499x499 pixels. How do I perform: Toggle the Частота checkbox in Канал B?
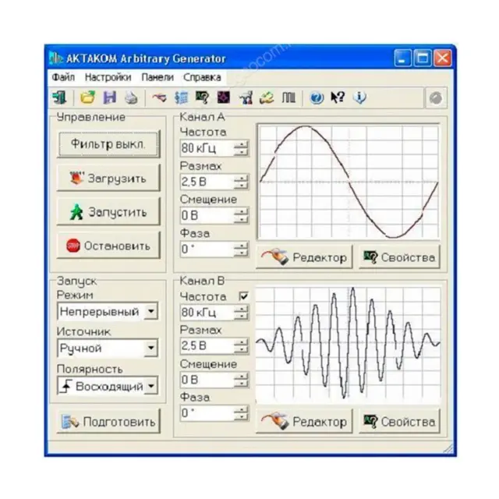pyautogui.click(x=243, y=296)
